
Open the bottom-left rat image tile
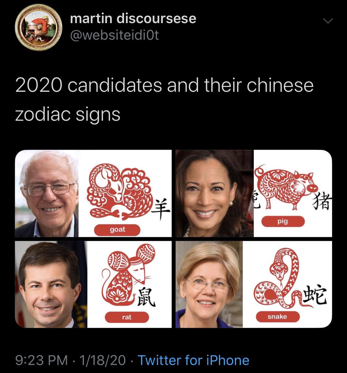(x=93, y=284)
